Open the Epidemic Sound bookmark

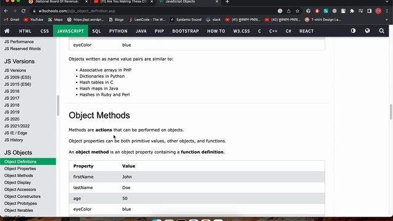tap(185, 20)
